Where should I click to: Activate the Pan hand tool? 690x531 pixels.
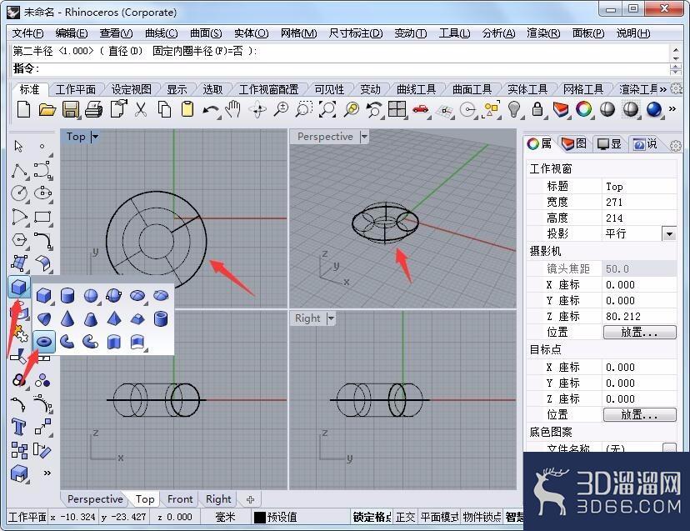point(233,109)
